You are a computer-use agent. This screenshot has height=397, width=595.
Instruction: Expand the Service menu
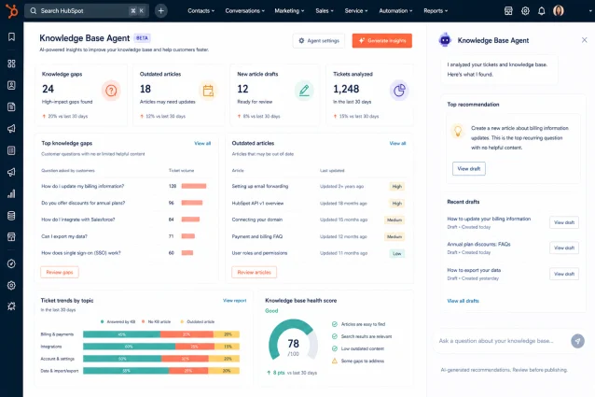pos(356,10)
